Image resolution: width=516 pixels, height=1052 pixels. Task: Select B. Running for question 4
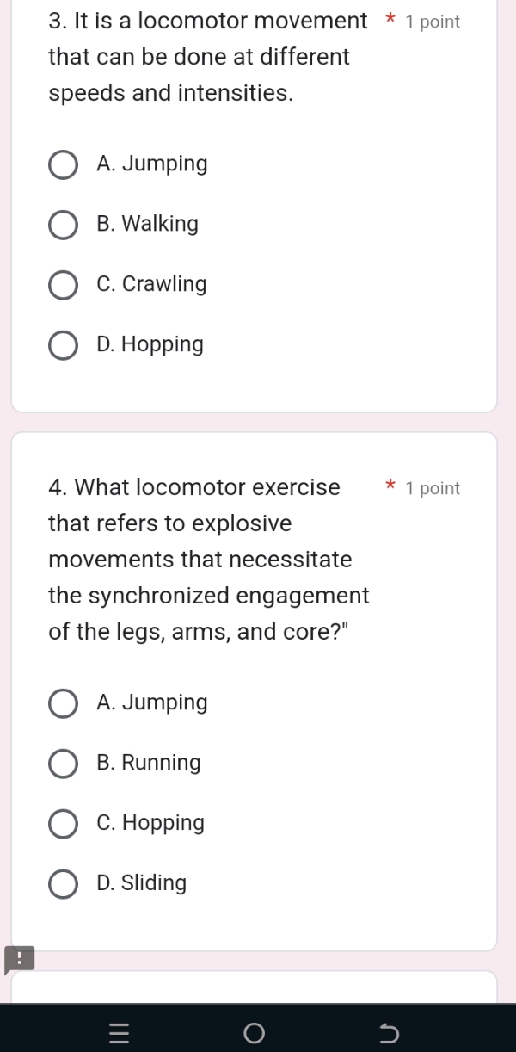pyautogui.click(x=63, y=764)
